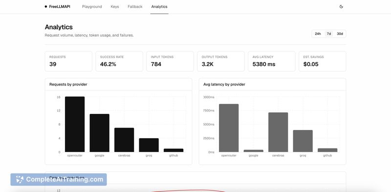Viewport: 391px width, 192px height.
Task: Click the Success Rate 46.2% card
Action: [119, 62]
